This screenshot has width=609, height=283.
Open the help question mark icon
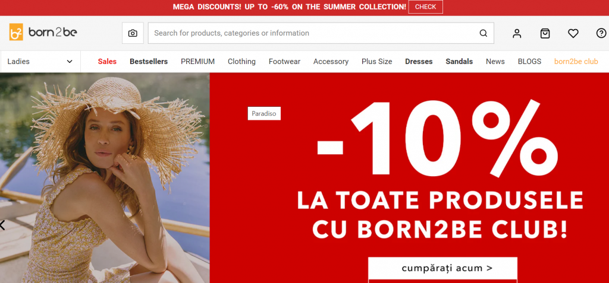click(x=601, y=33)
